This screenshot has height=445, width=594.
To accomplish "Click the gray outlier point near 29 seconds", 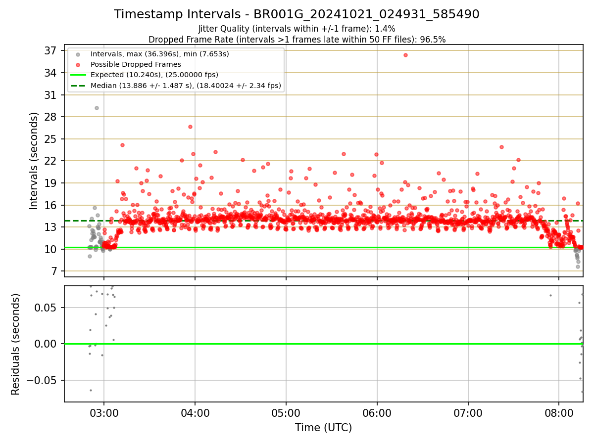I will click(x=97, y=108).
